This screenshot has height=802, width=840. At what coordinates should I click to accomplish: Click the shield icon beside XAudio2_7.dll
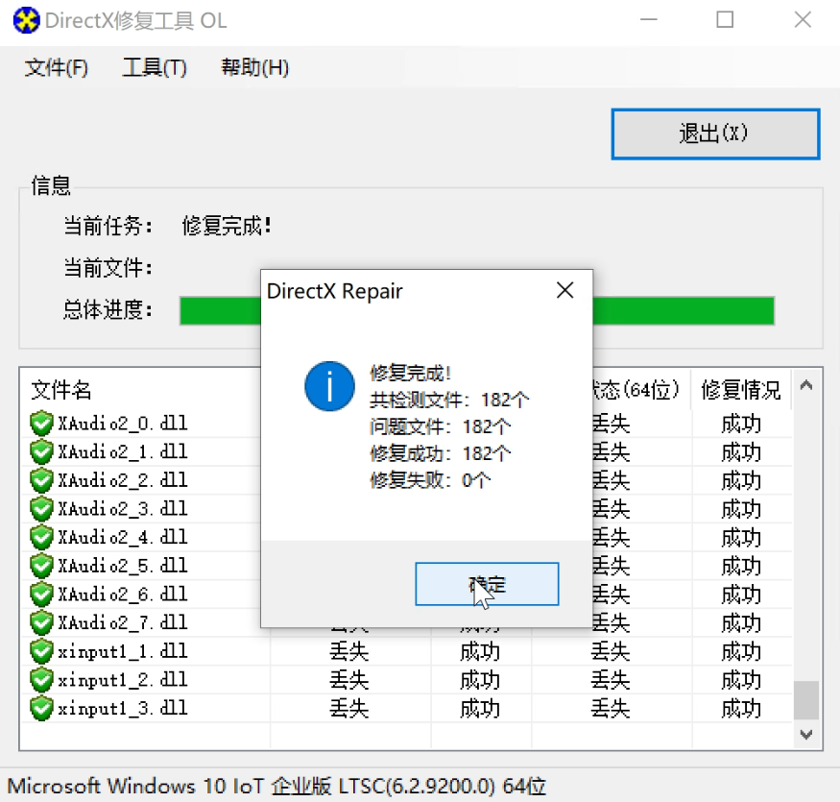[41, 622]
